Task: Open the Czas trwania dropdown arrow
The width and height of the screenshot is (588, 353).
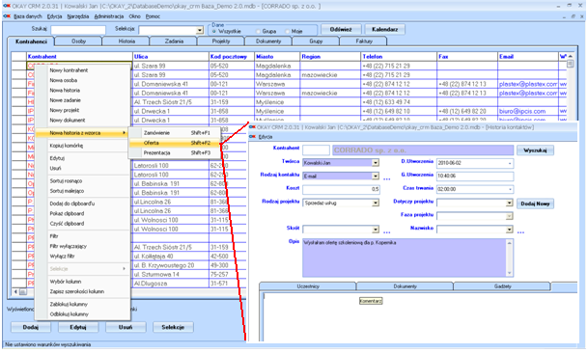Action: pos(510,189)
